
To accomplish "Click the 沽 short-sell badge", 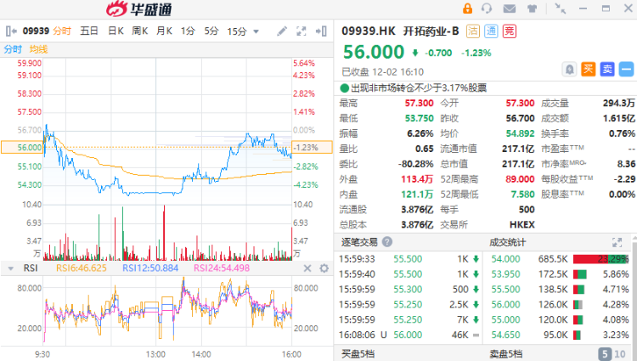I will pos(472,31).
